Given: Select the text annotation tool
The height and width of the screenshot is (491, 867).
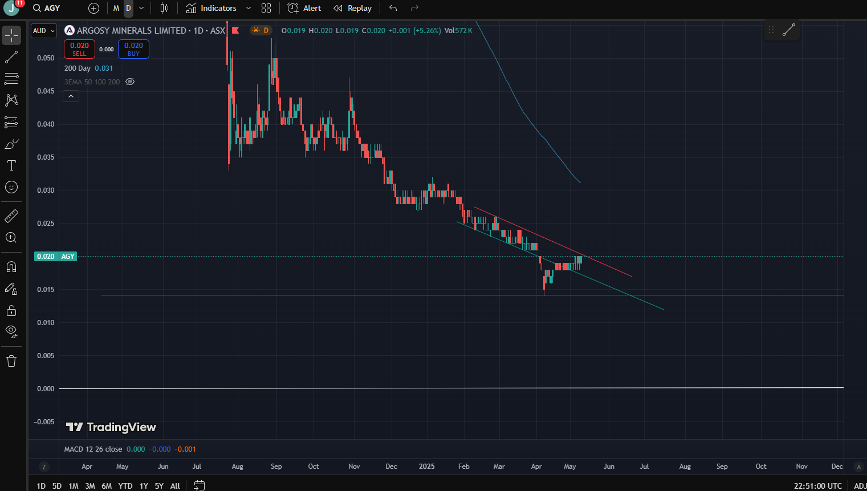Looking at the screenshot, I should click(11, 165).
